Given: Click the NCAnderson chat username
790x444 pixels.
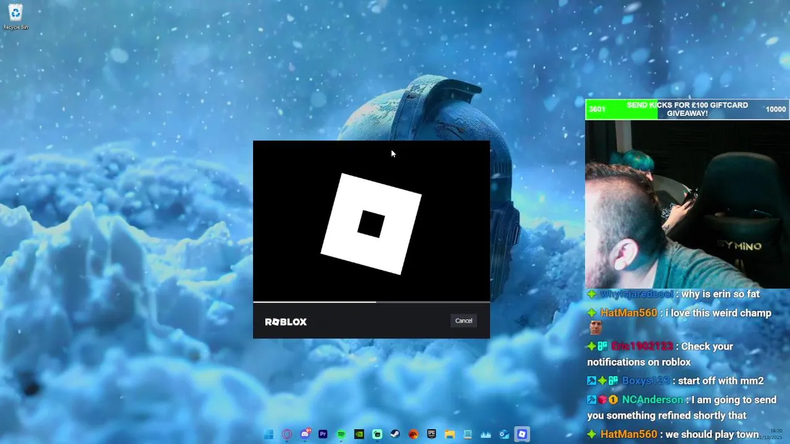Looking at the screenshot, I should pyautogui.click(x=652, y=400).
